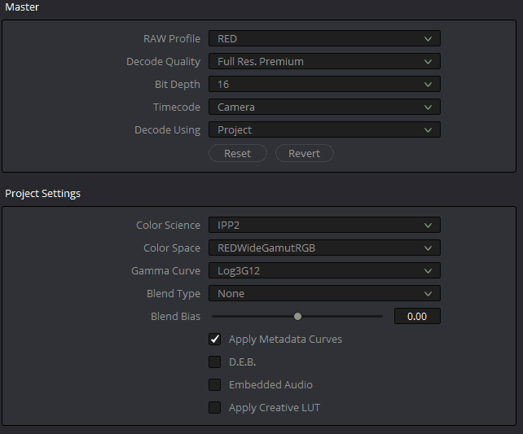
Task: Open the Color Science dropdown showing IPP2
Action: pyautogui.click(x=324, y=225)
